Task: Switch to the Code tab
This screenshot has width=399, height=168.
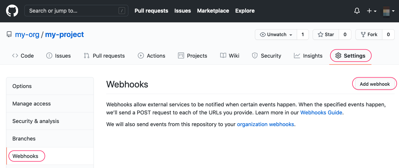Action: click(x=23, y=56)
